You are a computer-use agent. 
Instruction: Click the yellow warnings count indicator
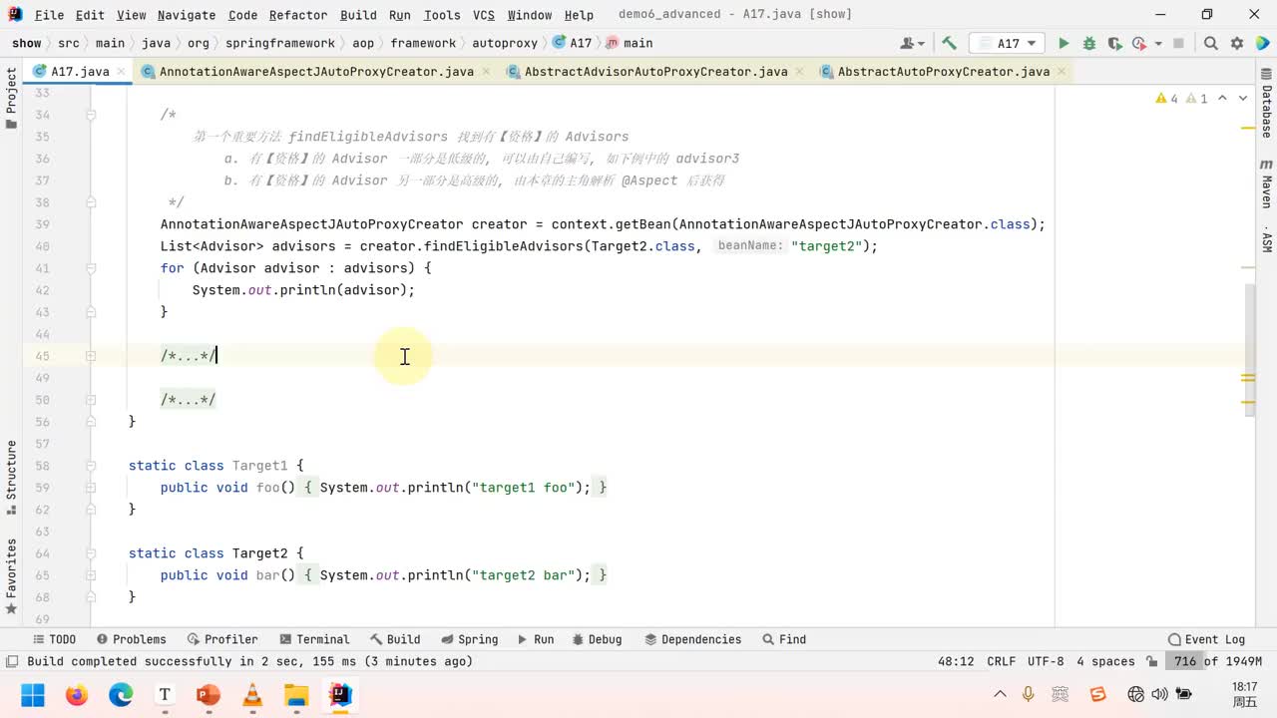click(x=1166, y=99)
